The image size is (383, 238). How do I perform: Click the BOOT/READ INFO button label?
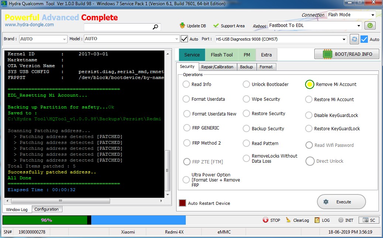click(353, 54)
